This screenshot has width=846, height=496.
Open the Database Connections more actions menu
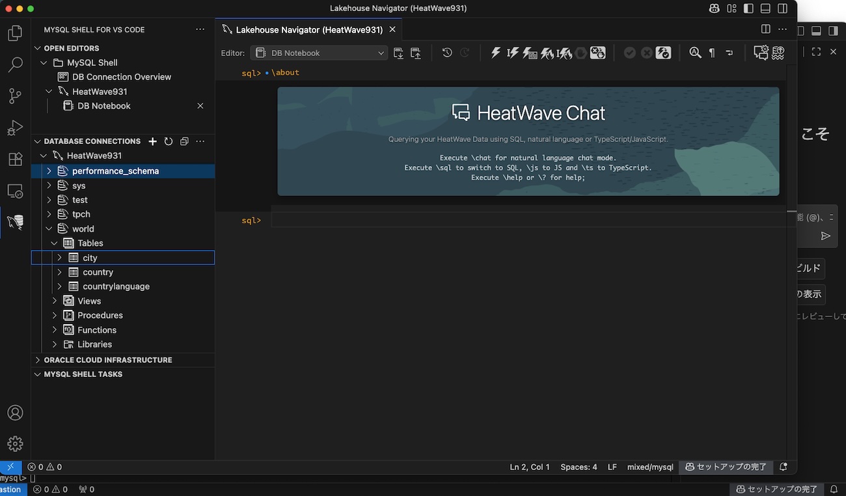tap(200, 141)
